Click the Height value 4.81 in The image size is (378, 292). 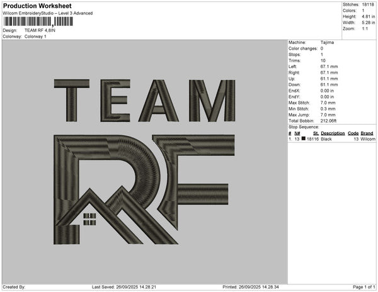pyautogui.click(x=369, y=16)
